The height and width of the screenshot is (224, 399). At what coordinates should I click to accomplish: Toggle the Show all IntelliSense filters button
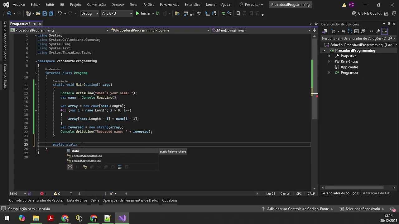coord(70,167)
